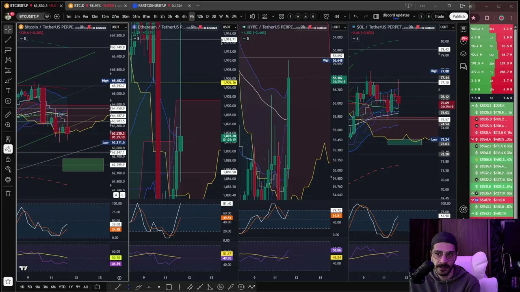Open the emoji icons tool
Image resolution: width=520 pixels, height=292 pixels.
(x=8, y=101)
